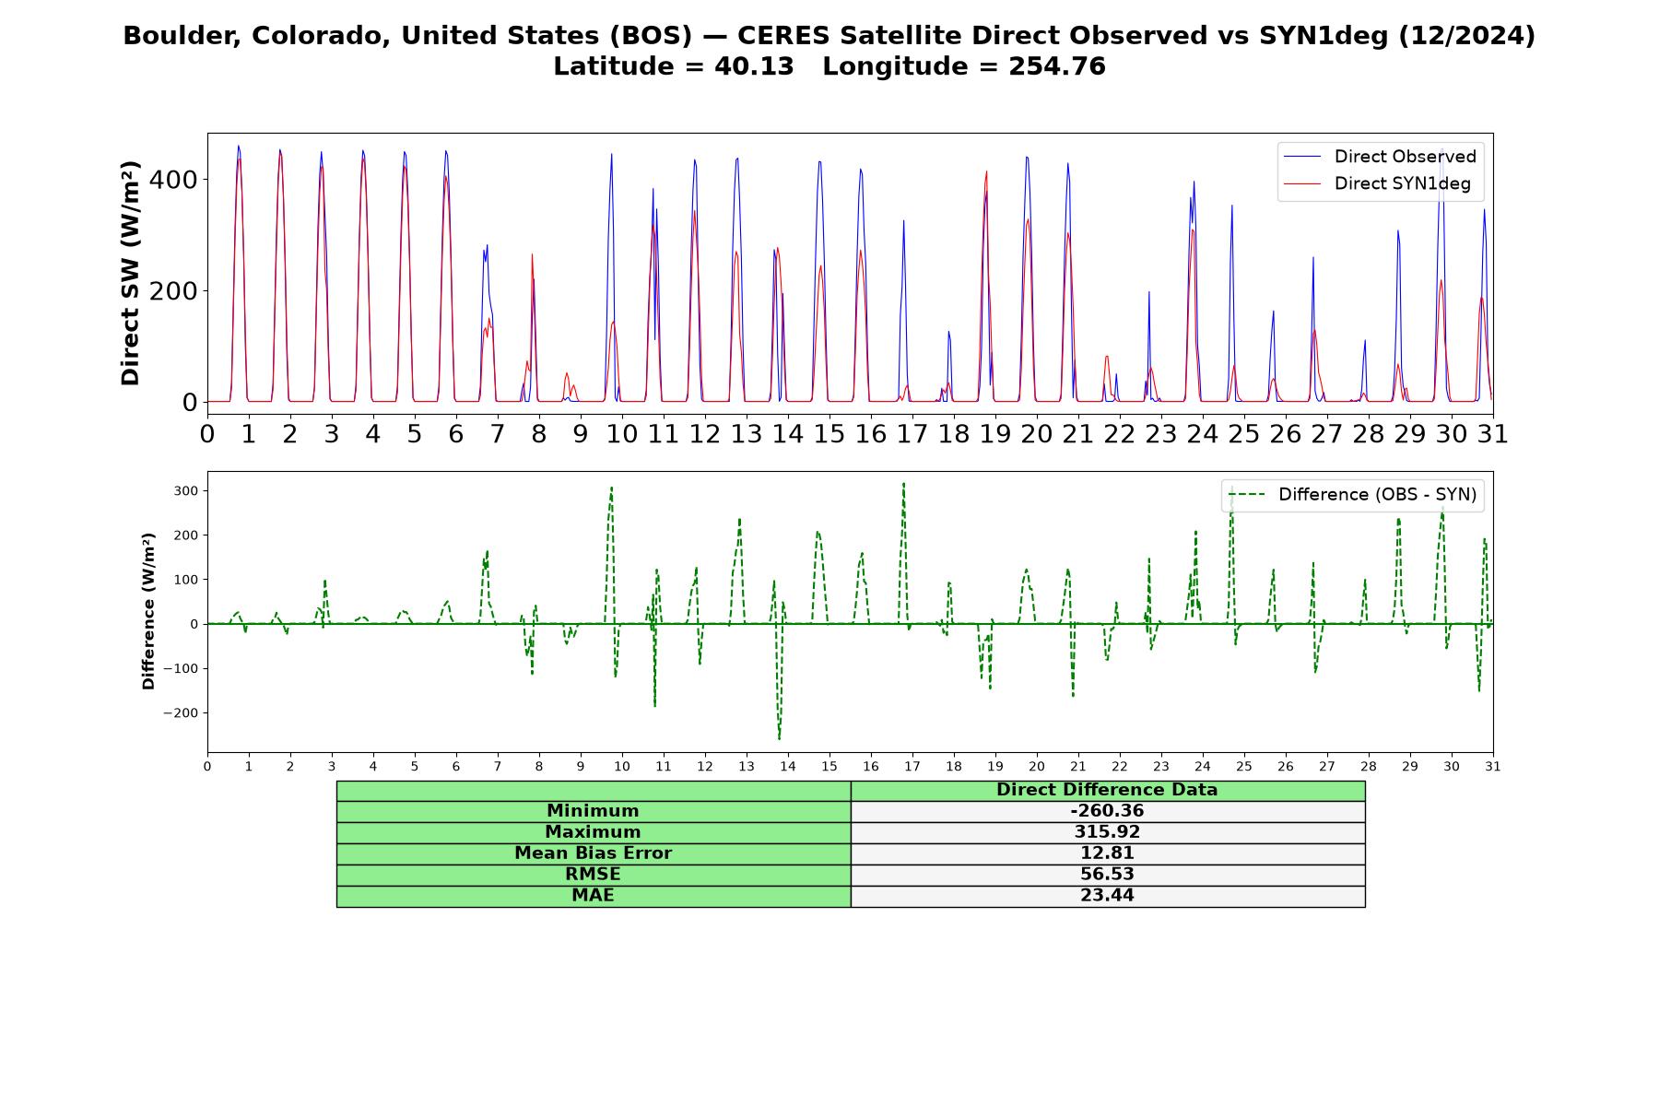
Task: Click the Difference (W/m²) axis label
Action: (148, 611)
